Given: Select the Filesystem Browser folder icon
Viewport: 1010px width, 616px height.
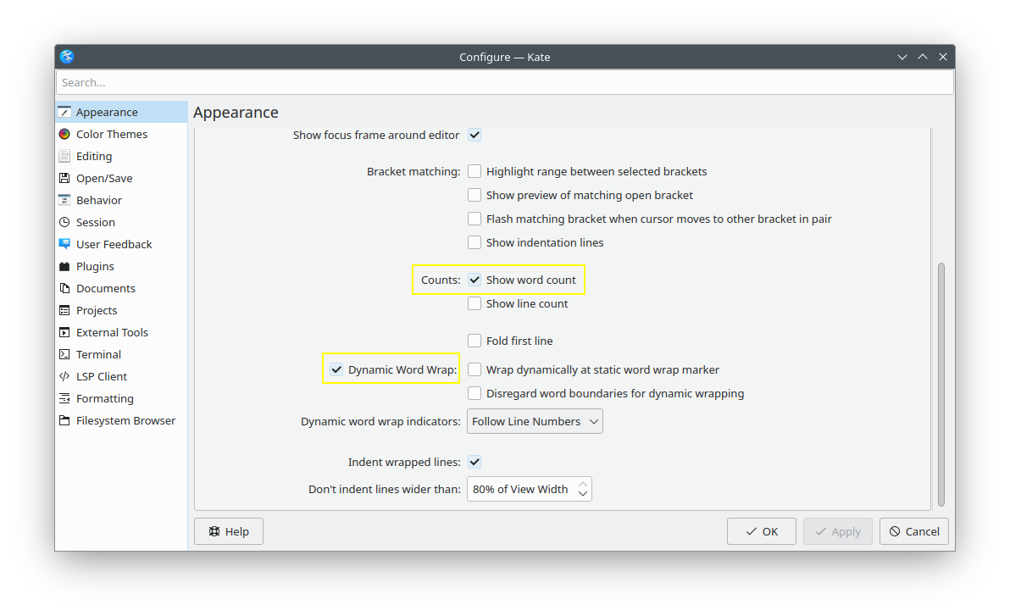Looking at the screenshot, I should pos(64,420).
